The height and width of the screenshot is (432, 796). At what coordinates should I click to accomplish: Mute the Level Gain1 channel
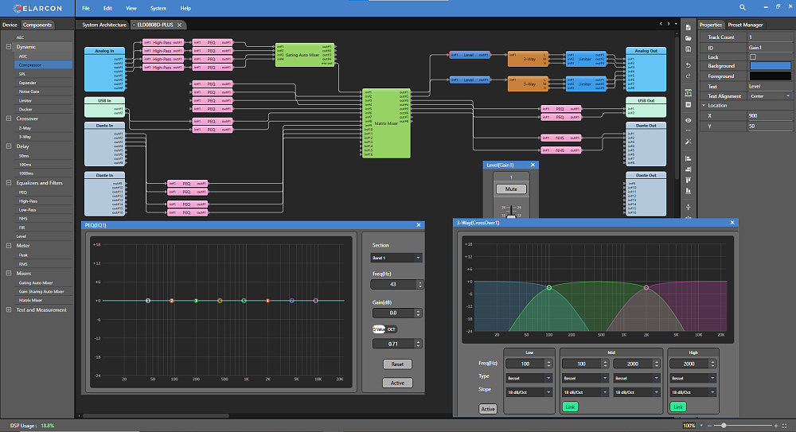click(511, 189)
